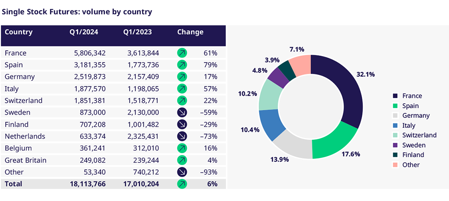This screenshot has width=449, height=201.
Task: Click the down arrow icon in Netherlands row
Action: tap(182, 136)
